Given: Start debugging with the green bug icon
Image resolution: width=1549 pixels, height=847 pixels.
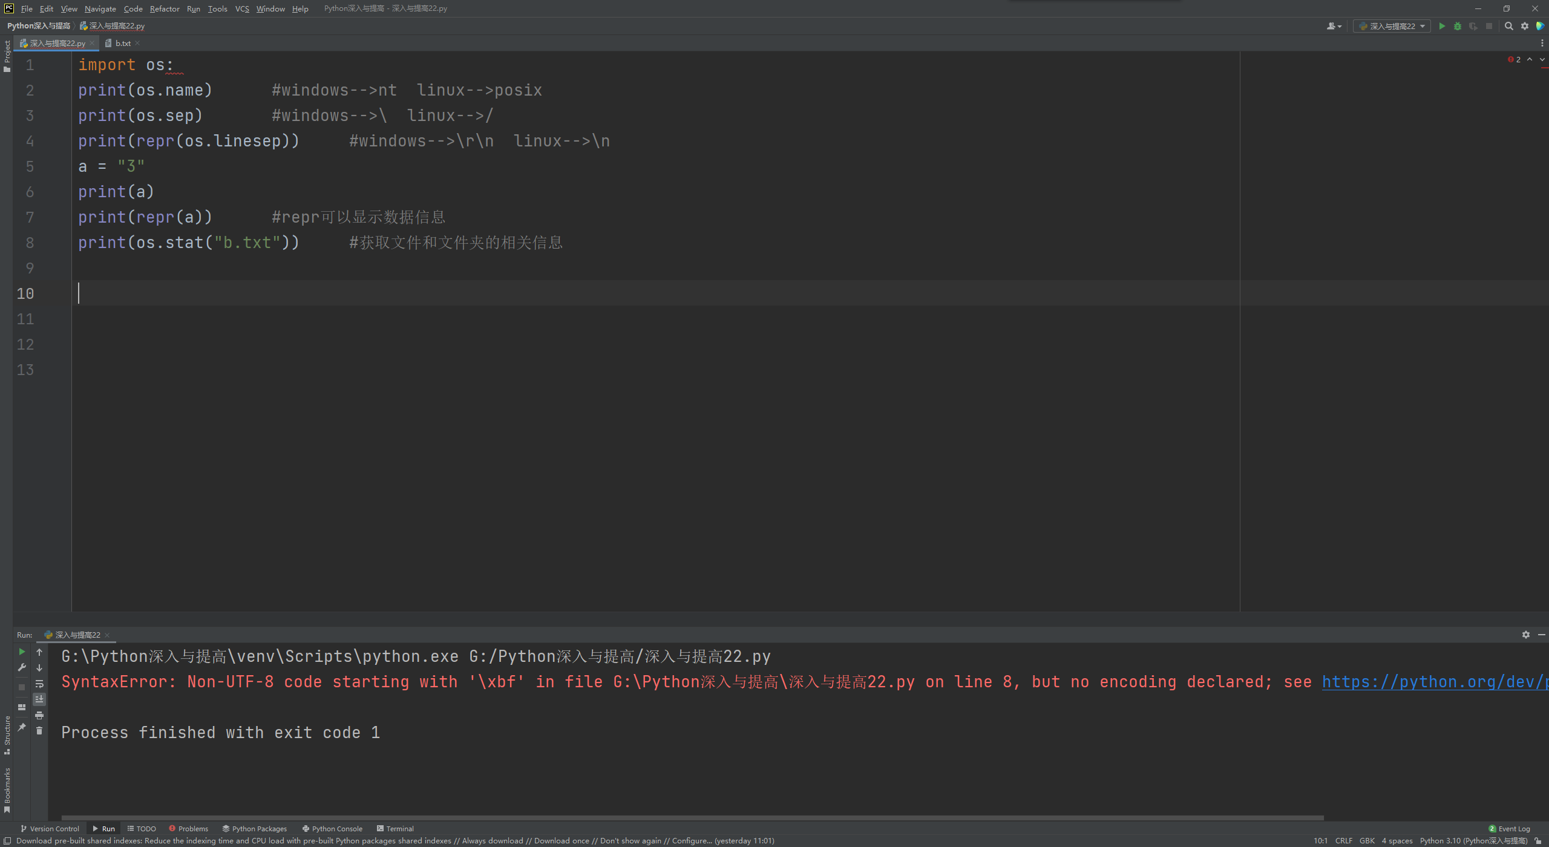Looking at the screenshot, I should (x=1458, y=26).
